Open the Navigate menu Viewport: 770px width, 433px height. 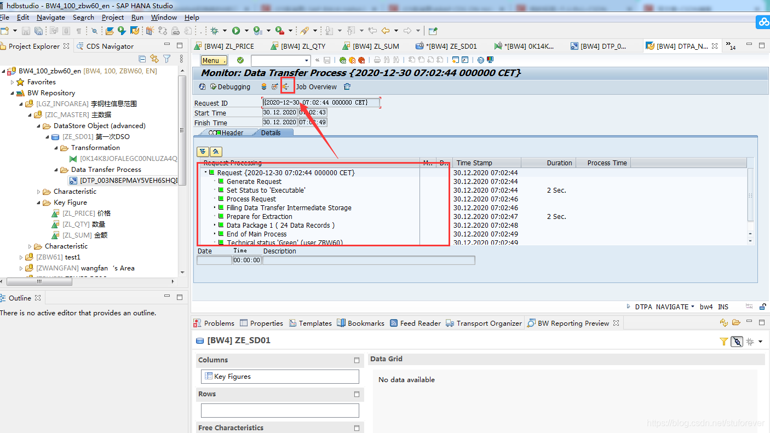pos(51,18)
